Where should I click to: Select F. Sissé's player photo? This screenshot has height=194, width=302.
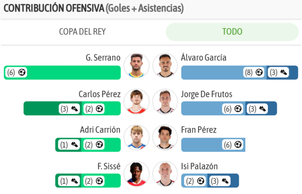136,174
